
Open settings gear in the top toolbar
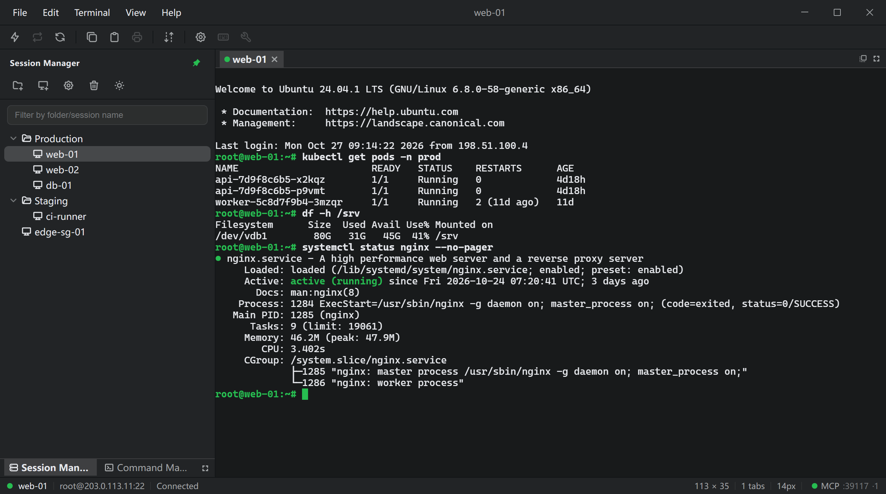pos(201,37)
